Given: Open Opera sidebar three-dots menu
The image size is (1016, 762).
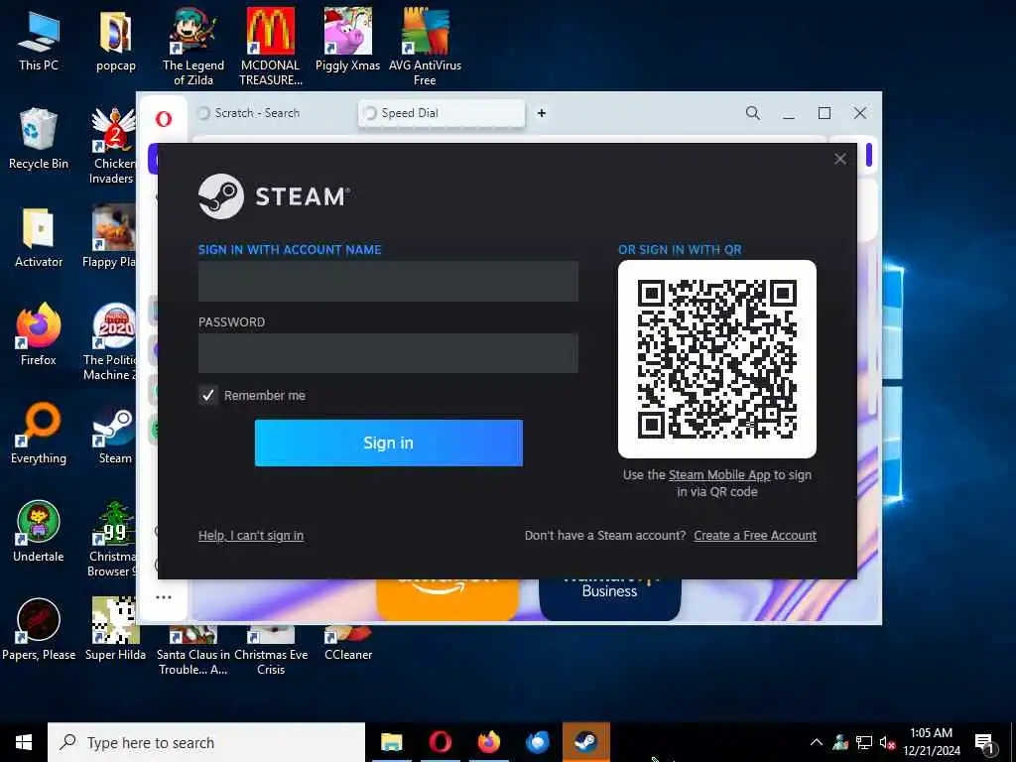Looking at the screenshot, I should tap(164, 596).
